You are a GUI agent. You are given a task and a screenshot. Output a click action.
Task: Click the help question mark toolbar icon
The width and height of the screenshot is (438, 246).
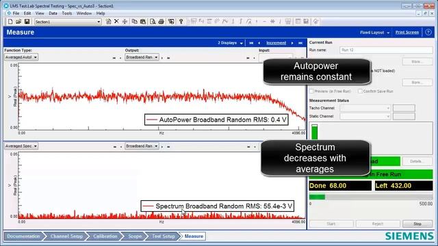click(x=181, y=21)
